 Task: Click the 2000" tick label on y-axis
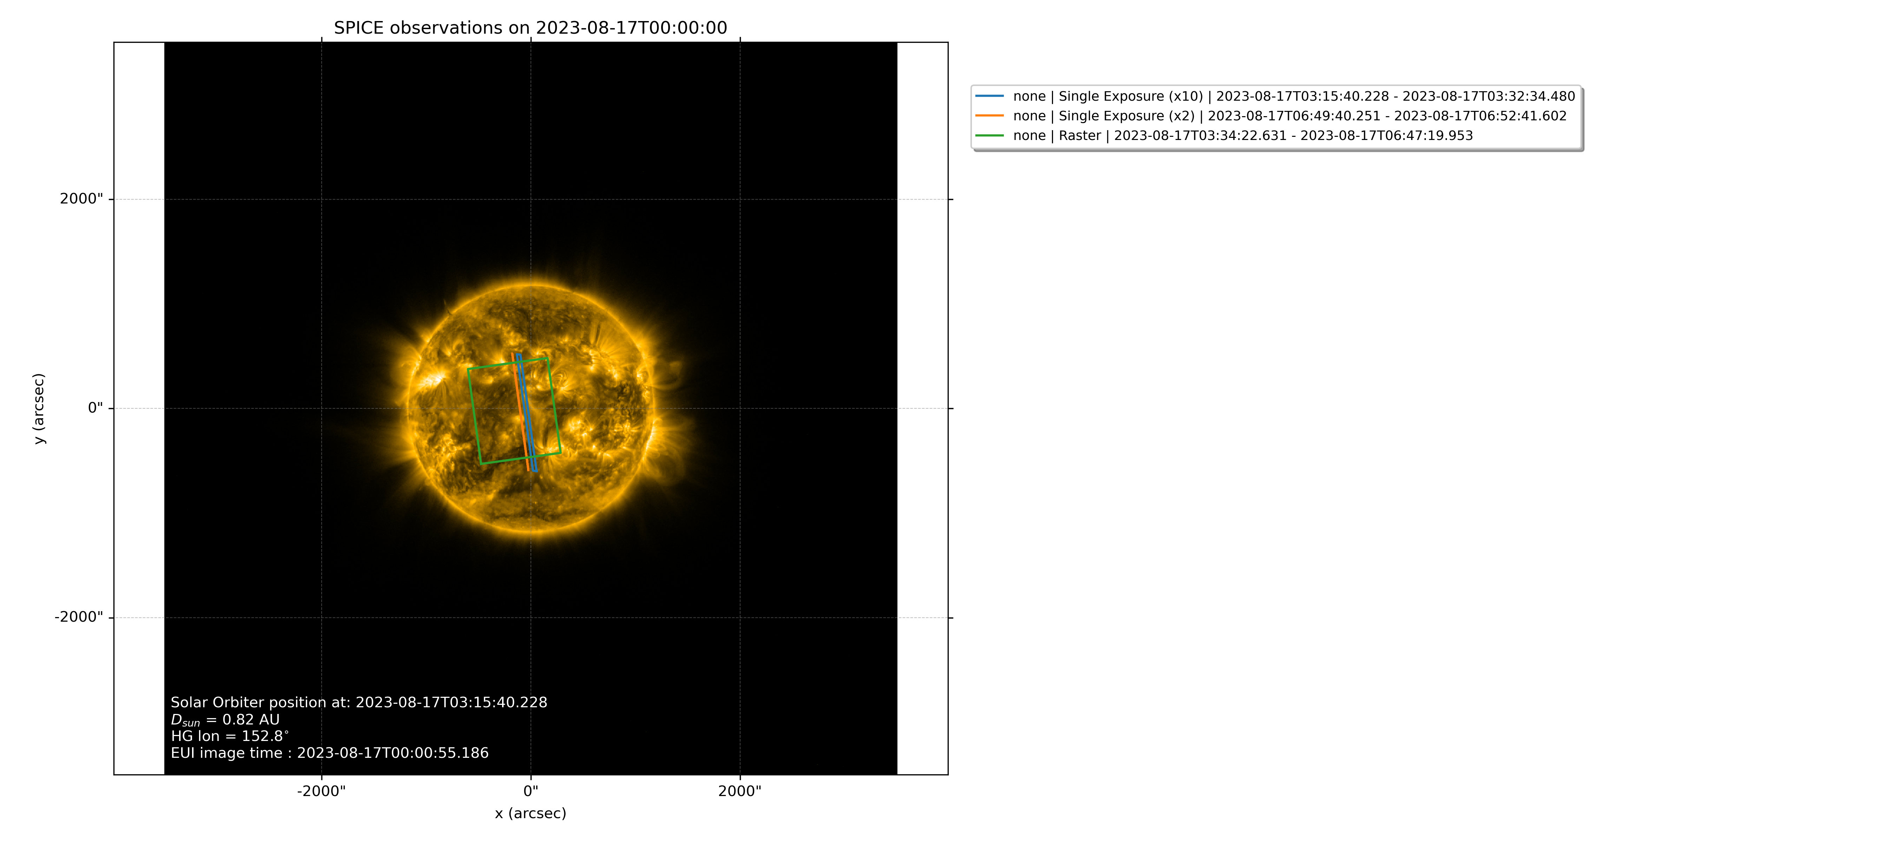point(81,199)
